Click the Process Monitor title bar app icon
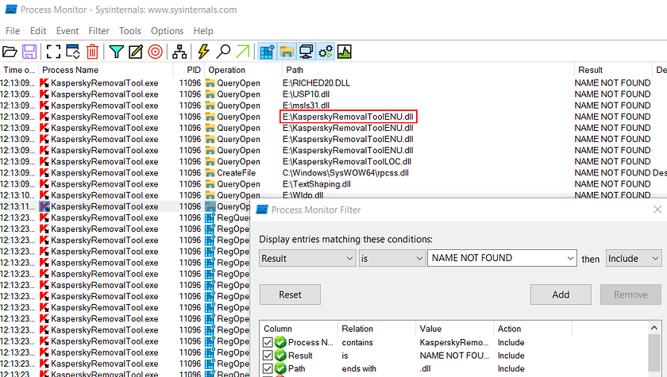 point(10,10)
